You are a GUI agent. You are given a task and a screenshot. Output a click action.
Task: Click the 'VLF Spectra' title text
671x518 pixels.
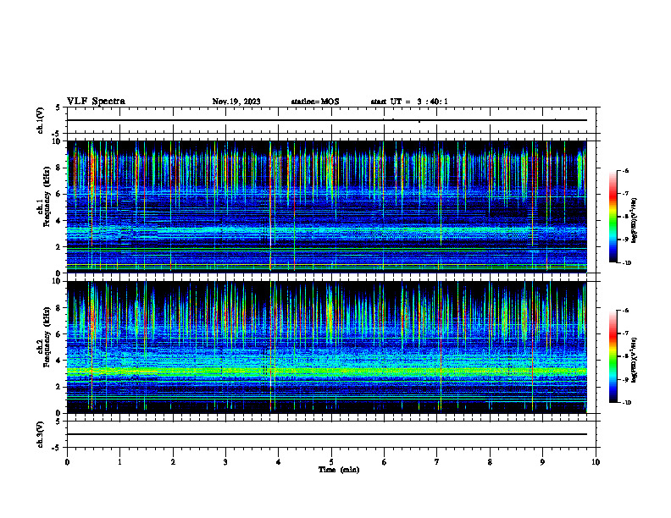[96, 101]
